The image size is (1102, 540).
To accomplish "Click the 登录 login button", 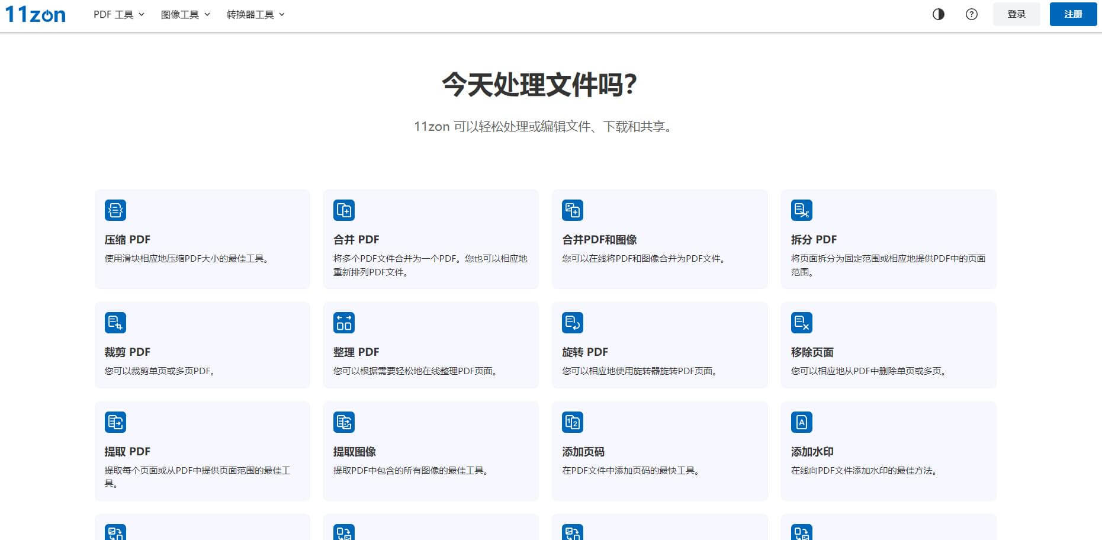I will (1016, 14).
